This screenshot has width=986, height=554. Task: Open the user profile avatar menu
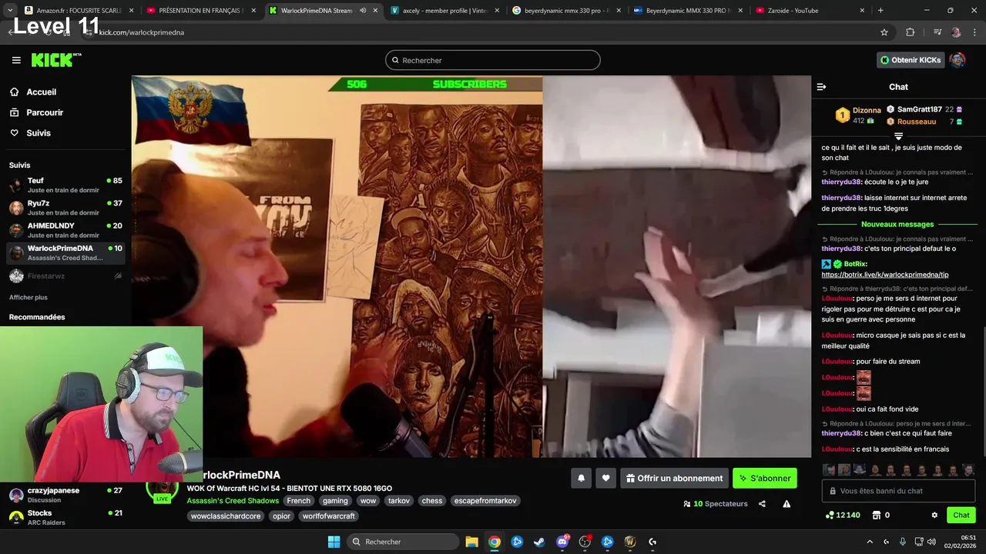(x=957, y=60)
